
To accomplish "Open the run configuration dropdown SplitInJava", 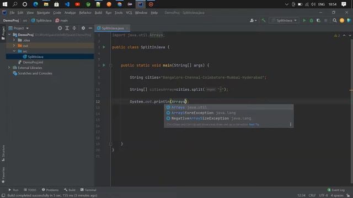I will [284, 20].
